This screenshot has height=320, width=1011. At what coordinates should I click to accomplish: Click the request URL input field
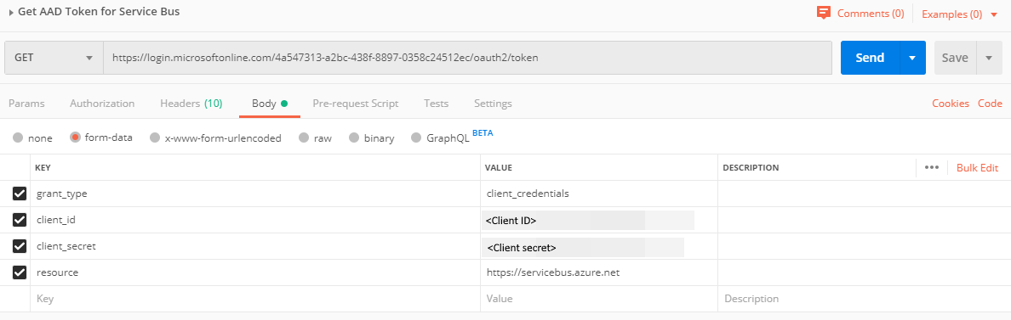[467, 58]
